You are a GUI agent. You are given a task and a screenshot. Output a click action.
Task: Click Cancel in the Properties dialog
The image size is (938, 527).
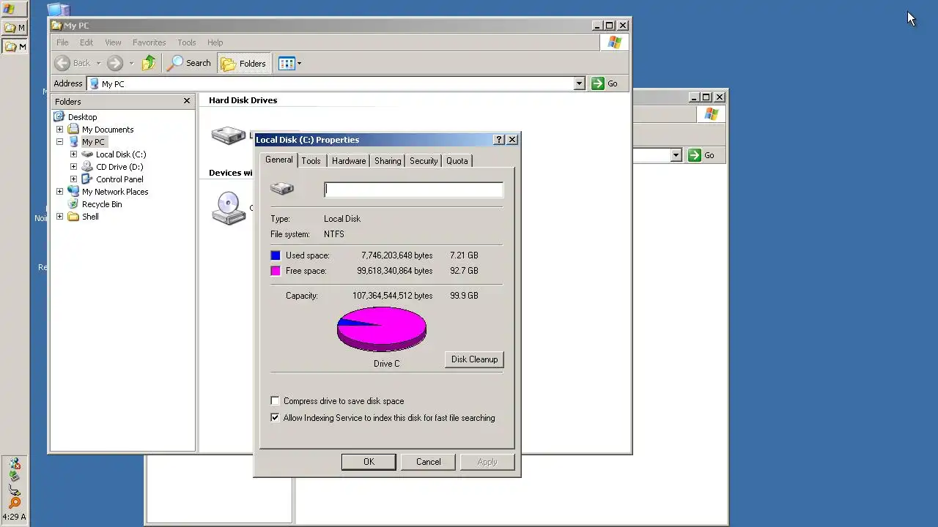tap(428, 462)
